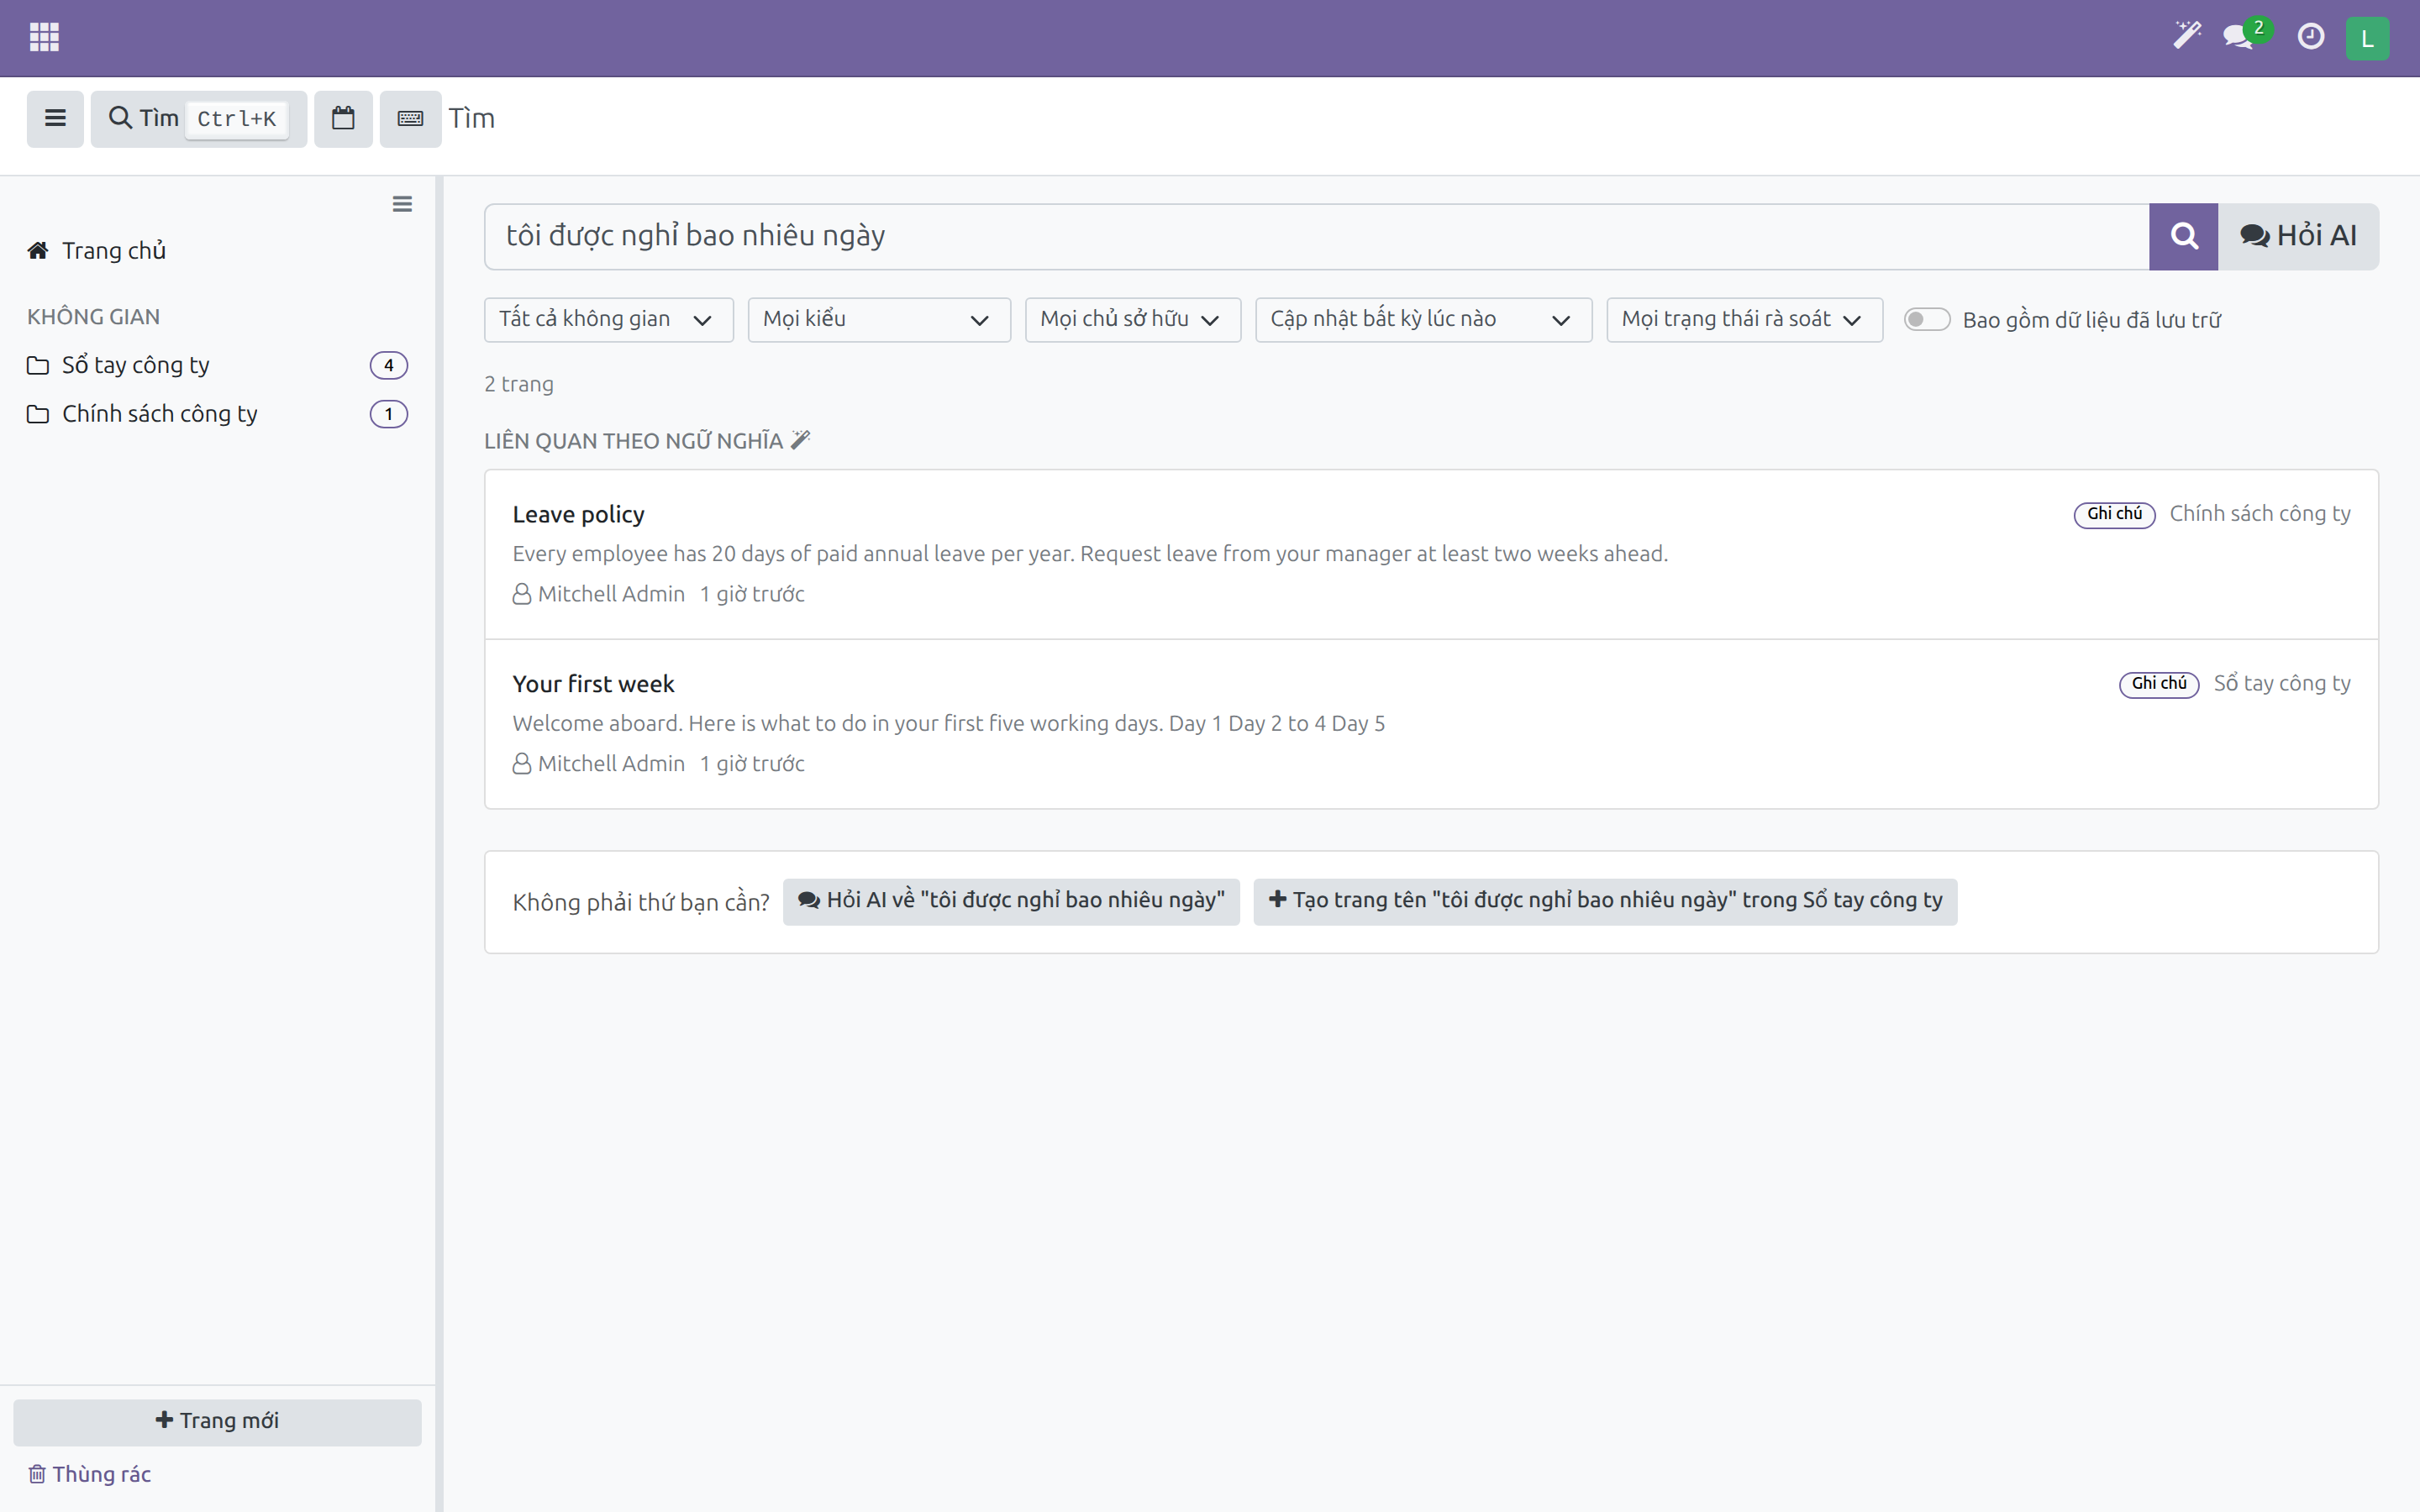Create page named after query in Sổ tay công ty

pyautogui.click(x=1604, y=901)
